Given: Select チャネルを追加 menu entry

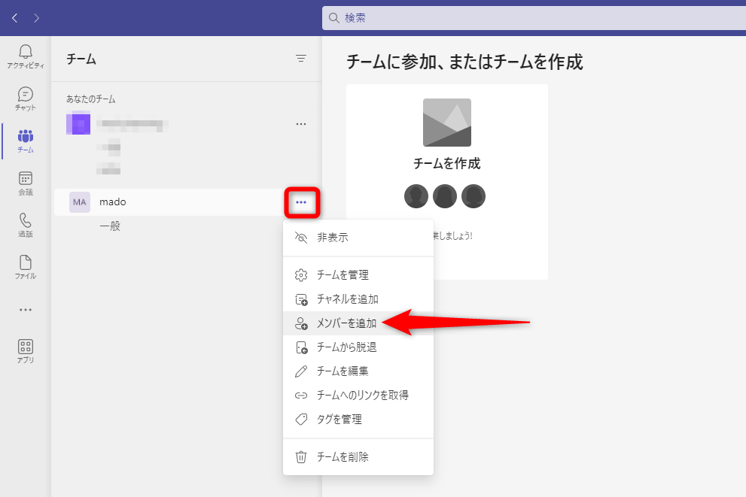Looking at the screenshot, I should [x=346, y=299].
